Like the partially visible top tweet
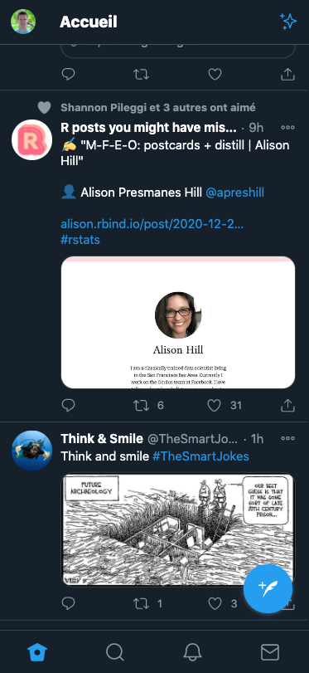Image resolution: width=309 pixels, height=673 pixels. point(215,74)
